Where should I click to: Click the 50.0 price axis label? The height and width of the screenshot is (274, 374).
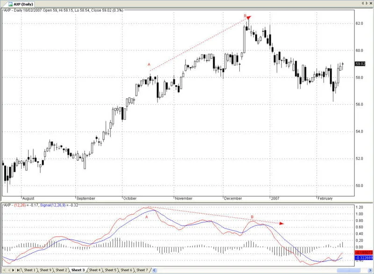pyautogui.click(x=359, y=185)
